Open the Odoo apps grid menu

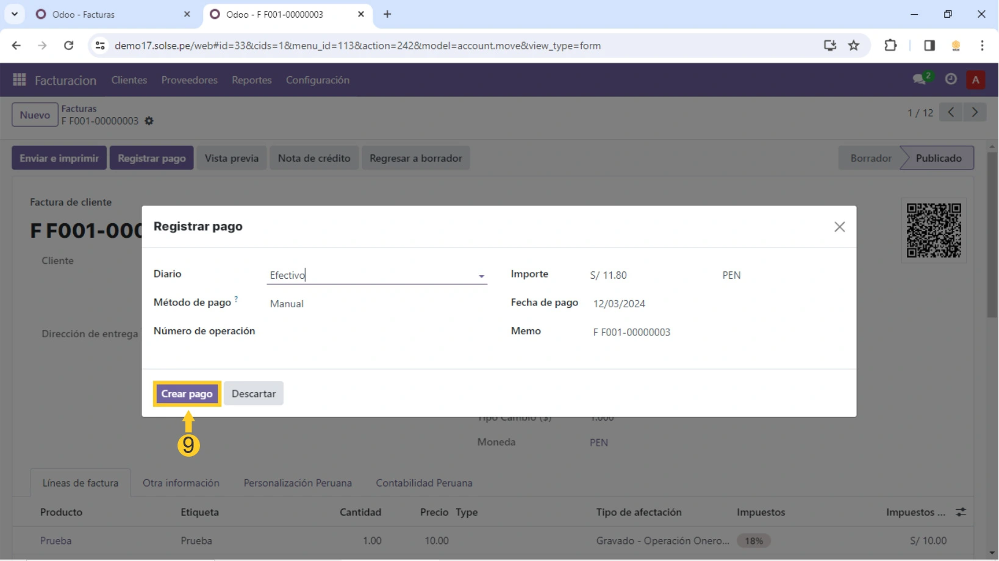19,80
